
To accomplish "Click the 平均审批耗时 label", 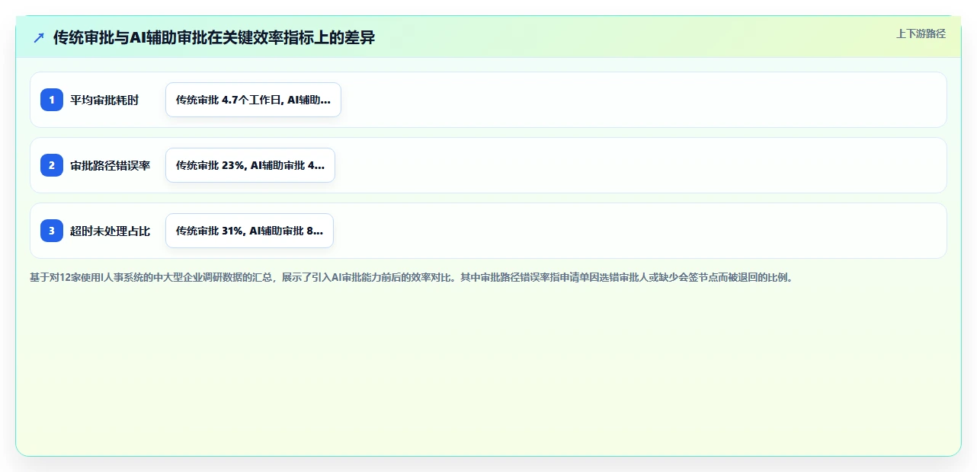I will point(104,100).
